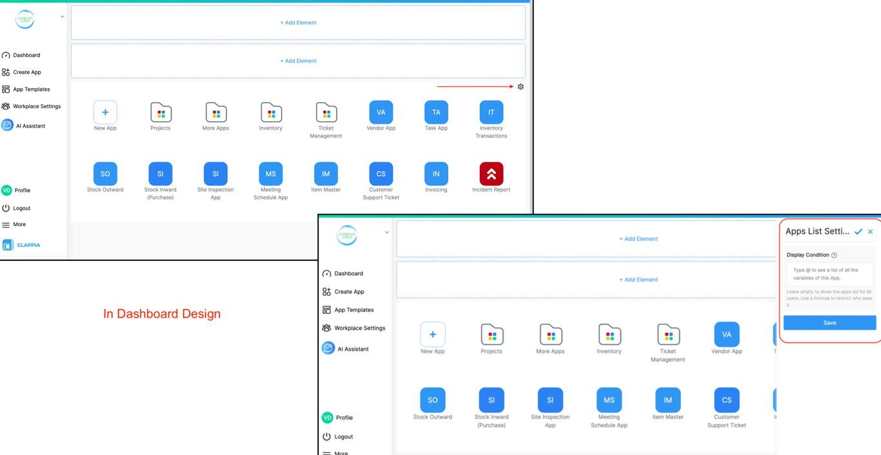Open Stock Inward (Purchase) app in bottom screenshot

tap(491, 400)
